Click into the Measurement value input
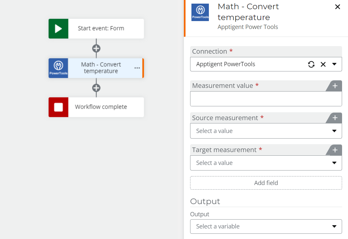This screenshot has height=239, width=348. [266, 99]
